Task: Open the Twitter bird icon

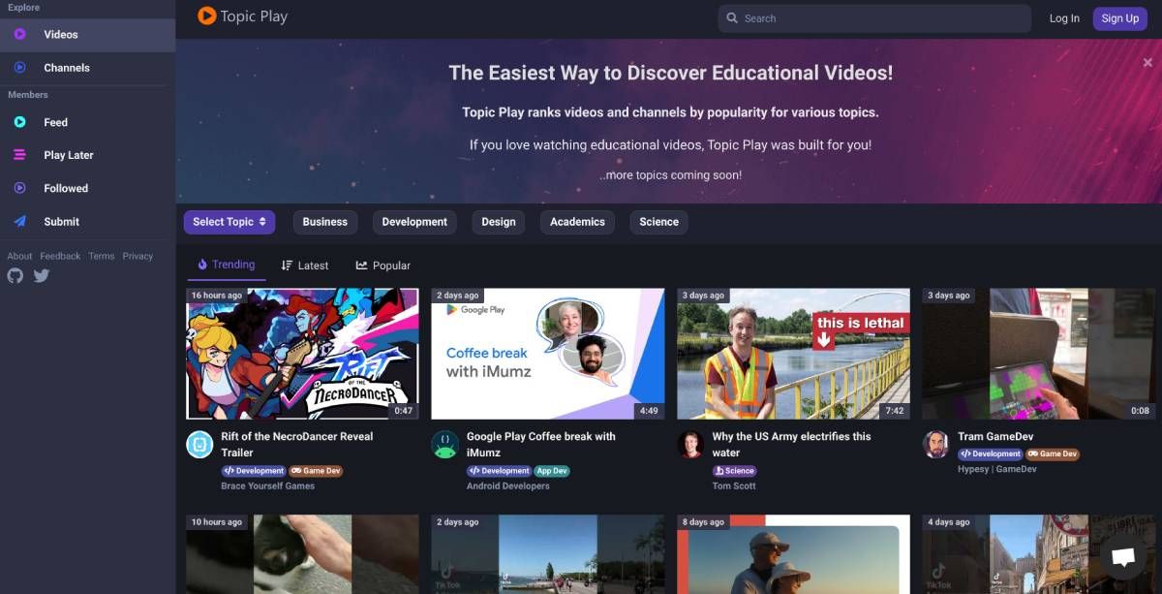Action: (x=42, y=275)
